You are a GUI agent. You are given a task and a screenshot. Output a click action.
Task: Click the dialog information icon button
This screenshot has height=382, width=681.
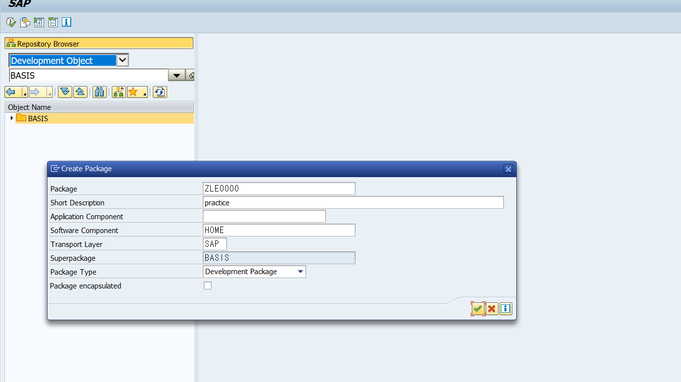coord(505,309)
